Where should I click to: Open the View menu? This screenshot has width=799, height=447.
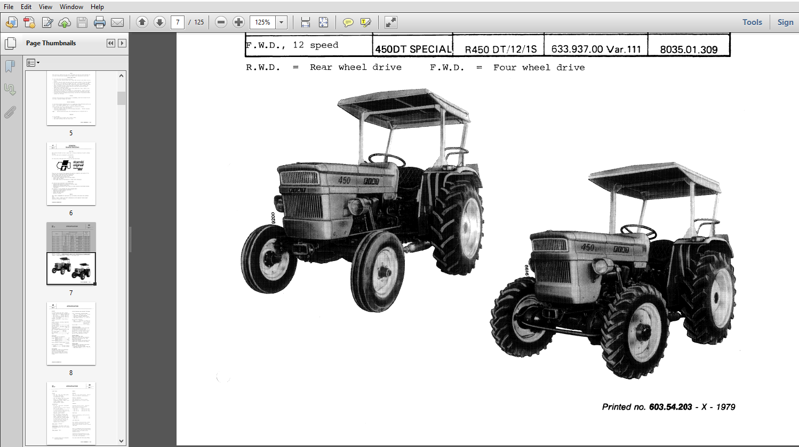45,7
